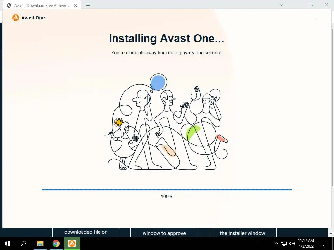Minimize the Avast One installer window
This screenshot has height=250, width=334.
[314, 19]
